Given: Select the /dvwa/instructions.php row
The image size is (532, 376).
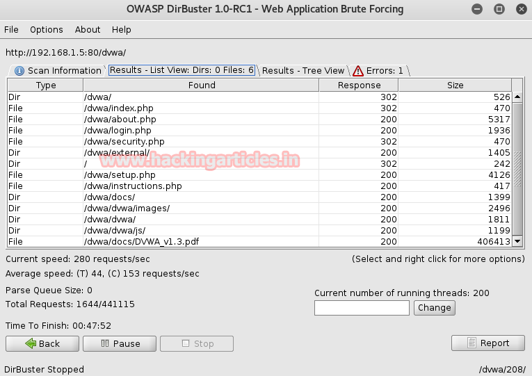Looking at the screenshot, I should (259, 186).
